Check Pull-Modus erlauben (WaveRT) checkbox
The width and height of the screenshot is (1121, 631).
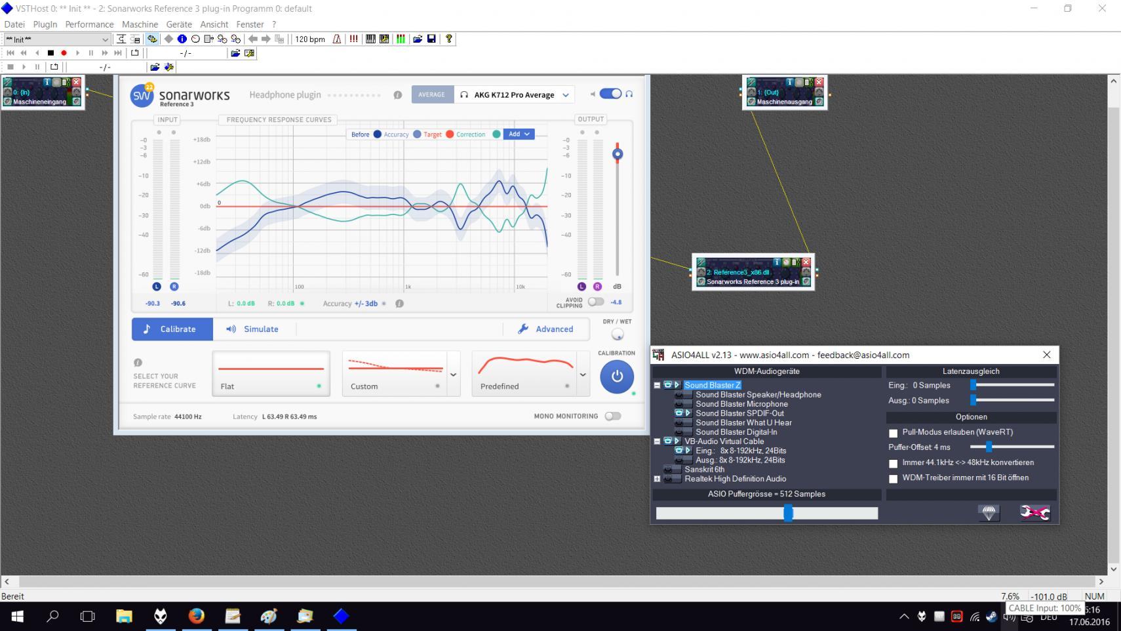(893, 433)
